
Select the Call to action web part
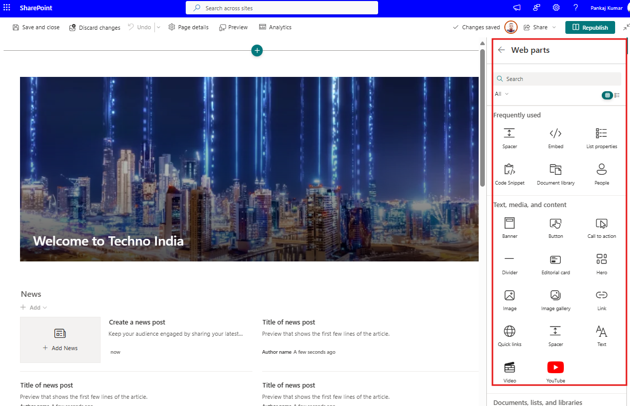(x=601, y=227)
